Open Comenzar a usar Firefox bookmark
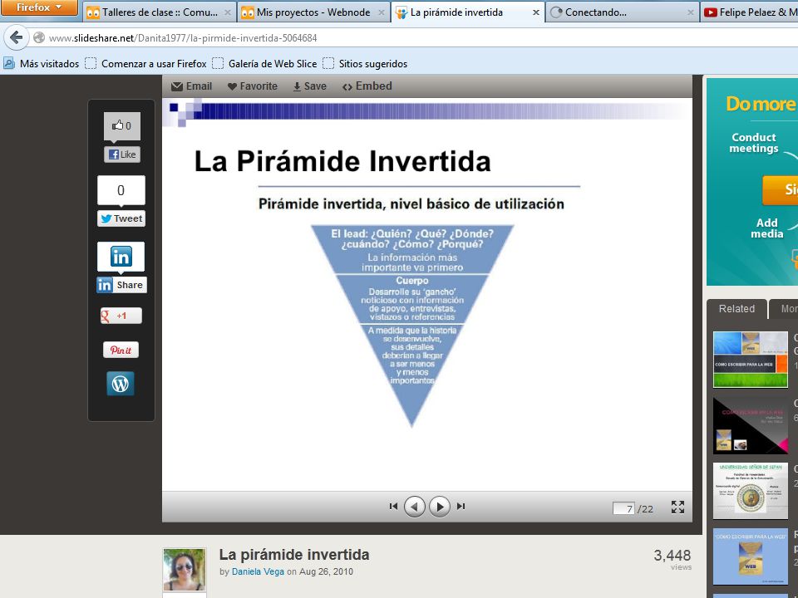 (145, 64)
